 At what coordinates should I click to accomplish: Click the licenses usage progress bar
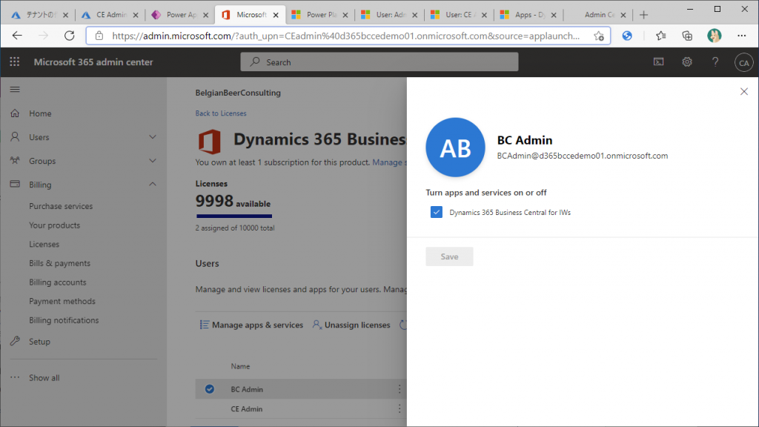pos(234,216)
